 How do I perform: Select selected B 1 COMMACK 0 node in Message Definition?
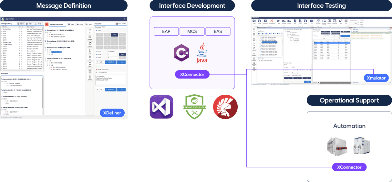pos(57,52)
